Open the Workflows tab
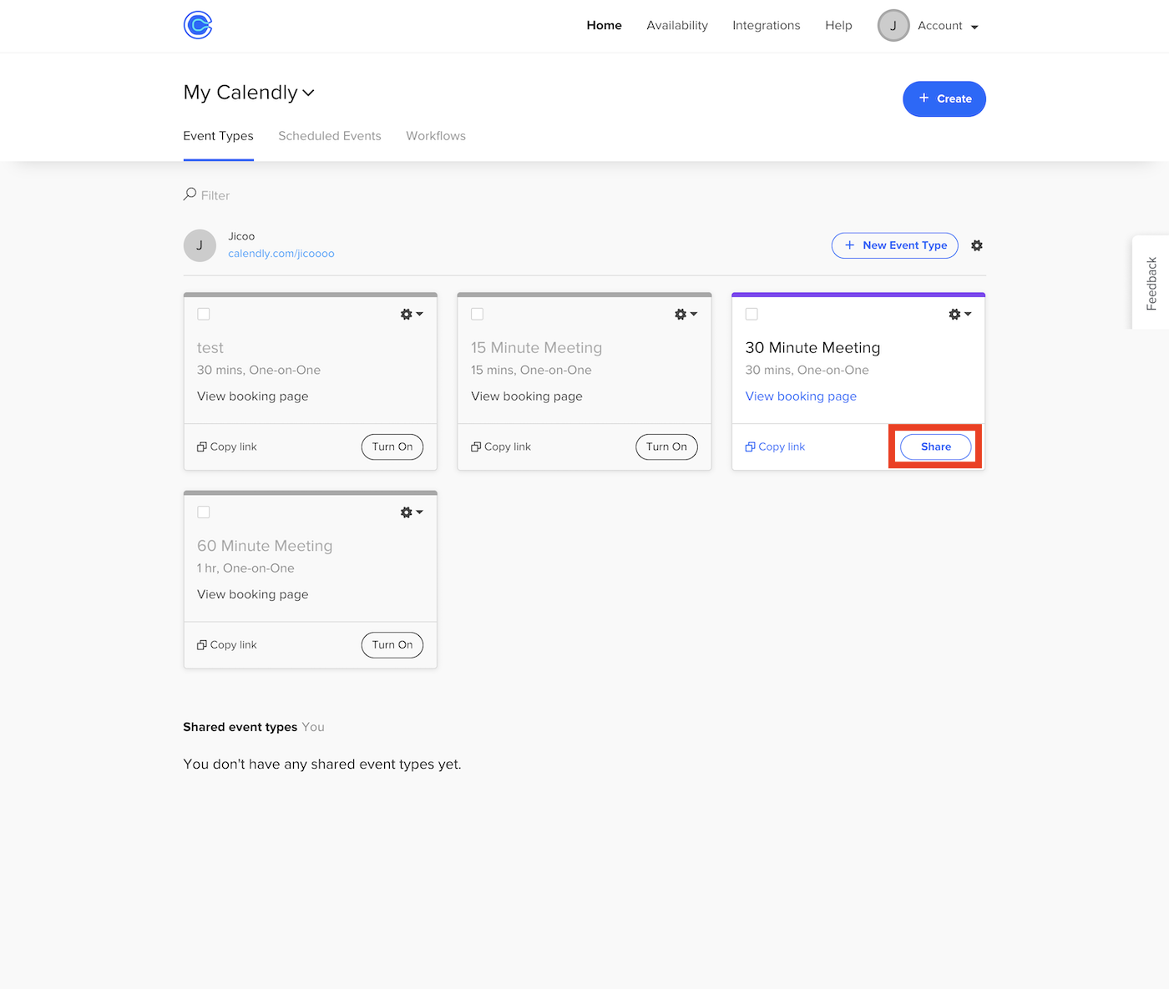The height and width of the screenshot is (989, 1169). coord(436,136)
